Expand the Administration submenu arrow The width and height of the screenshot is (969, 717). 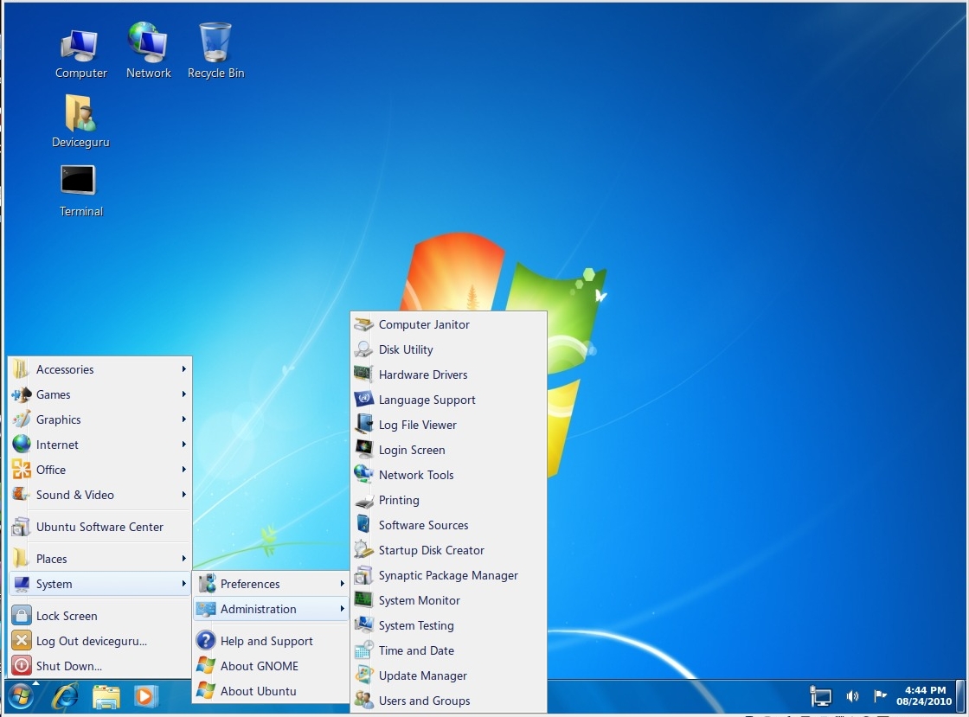tap(342, 609)
